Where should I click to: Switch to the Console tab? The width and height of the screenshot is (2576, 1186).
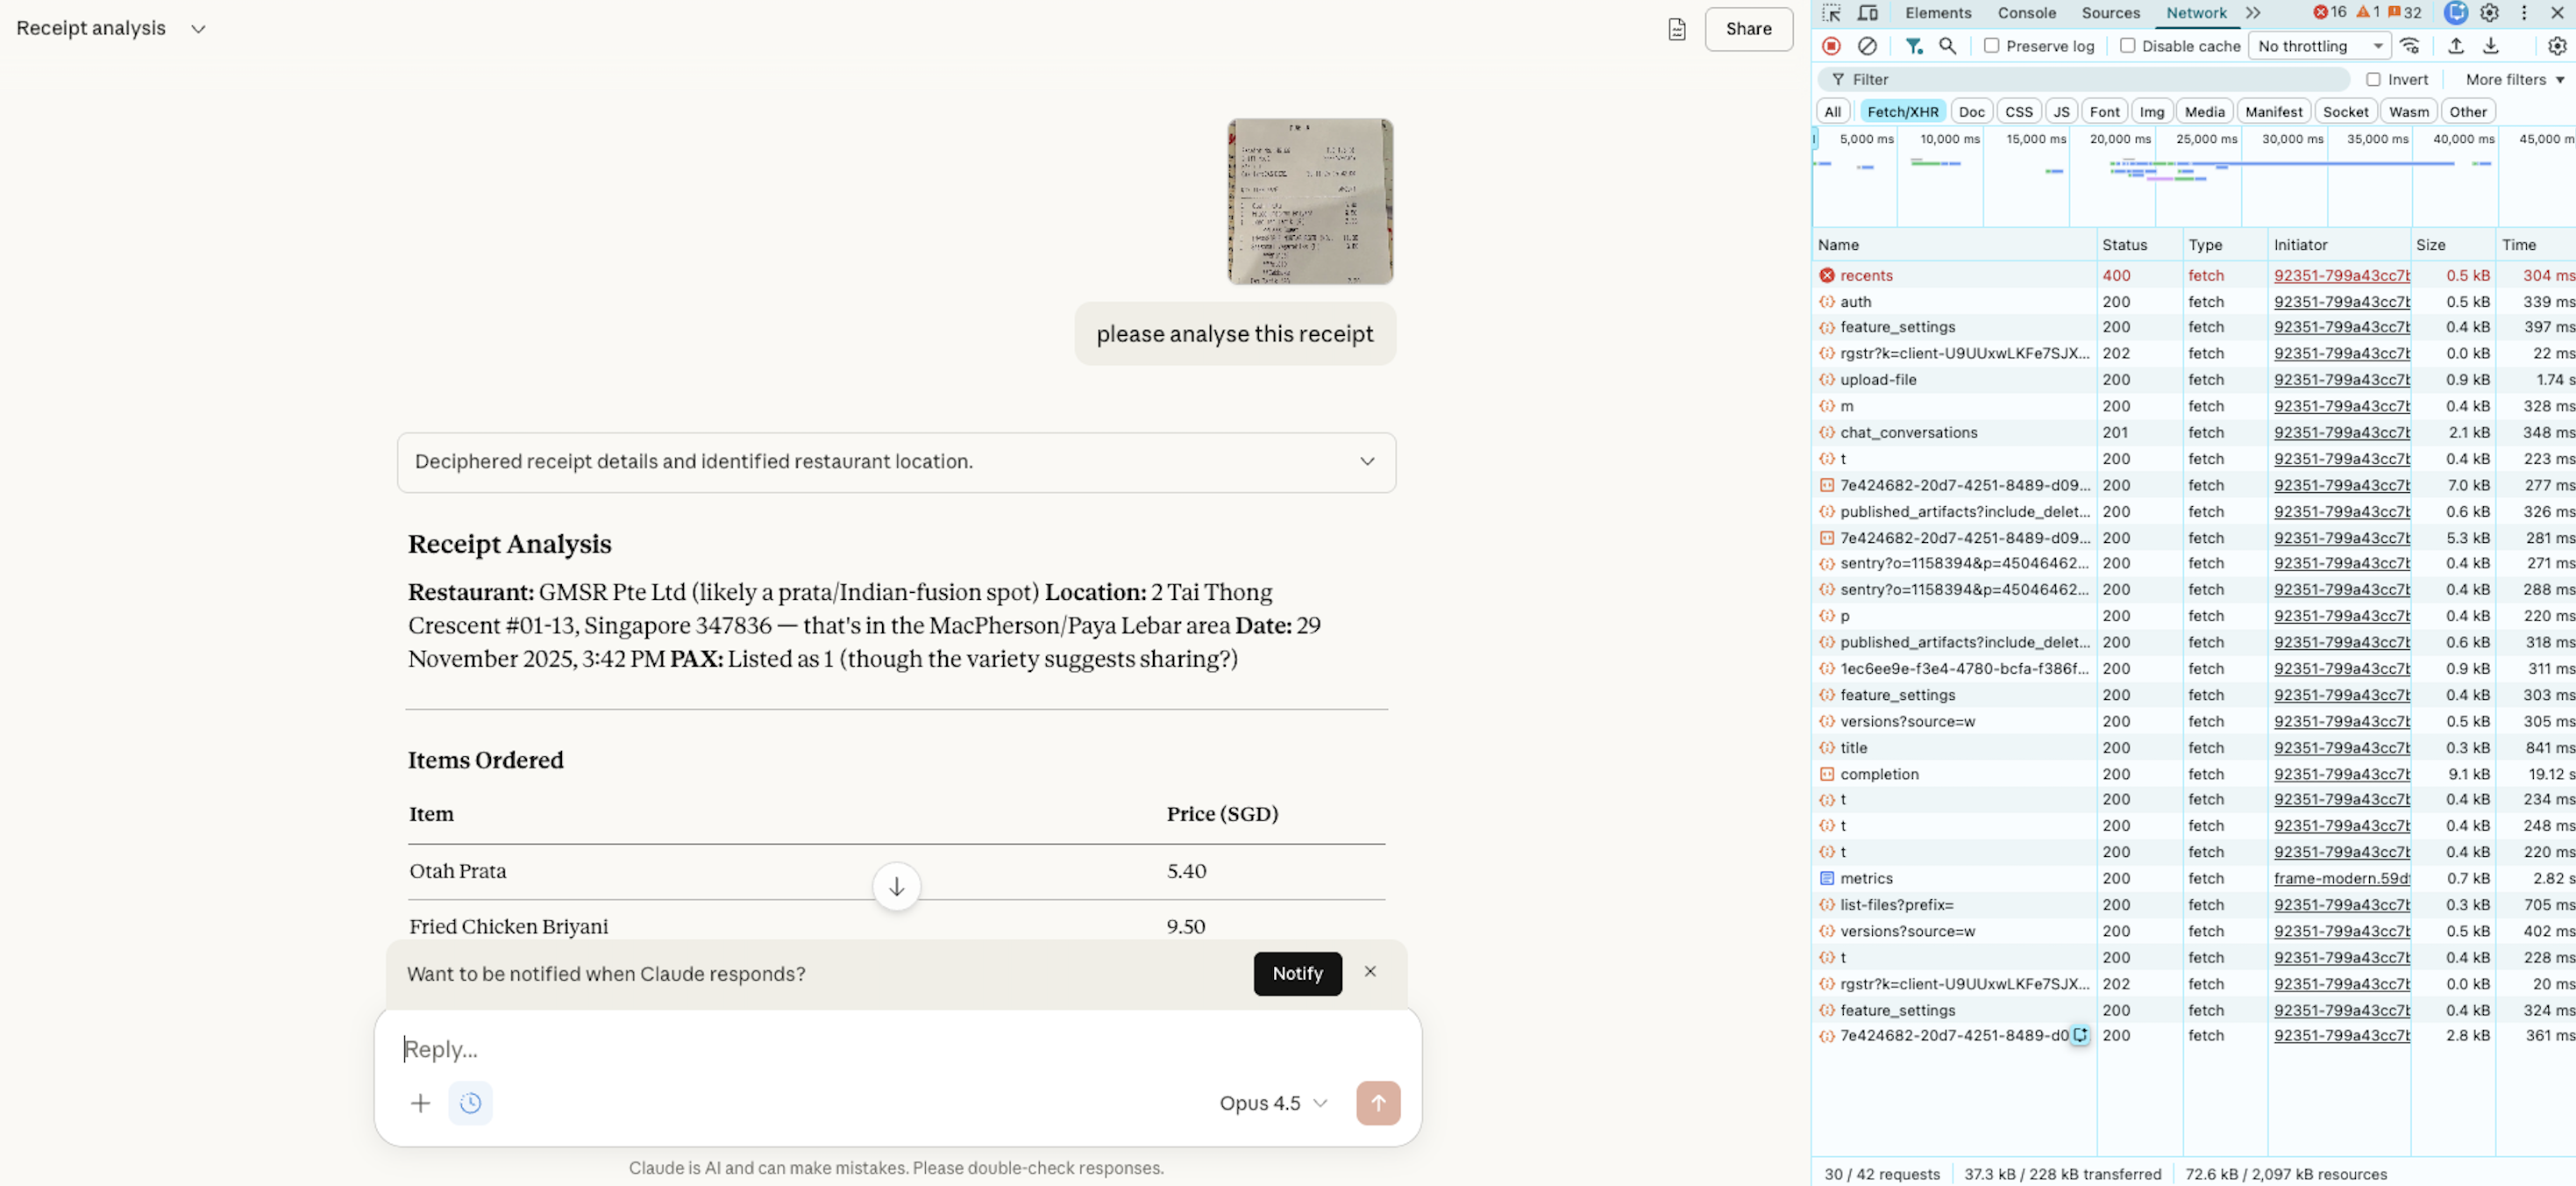click(2027, 13)
